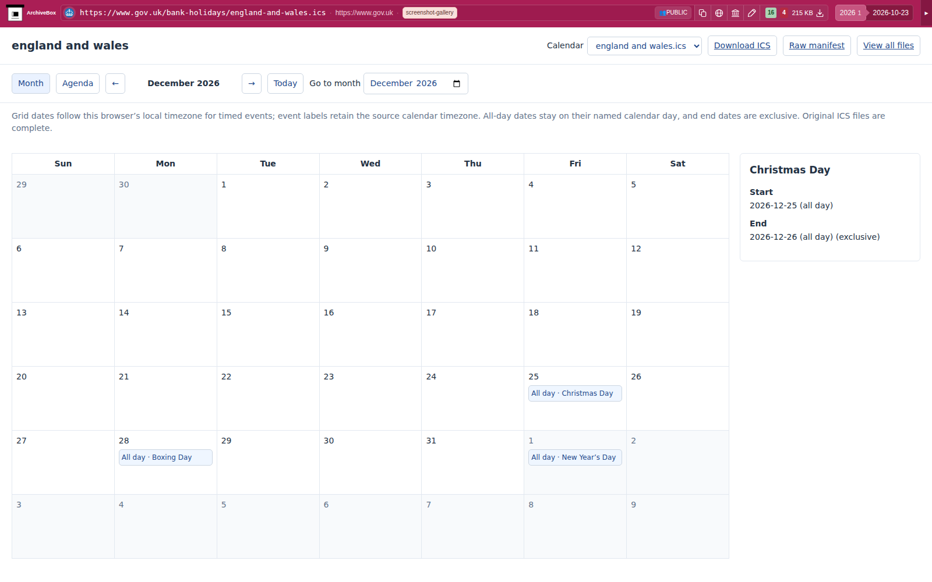Expand the sidebar arrow at header edge
The image size is (932, 582).
point(926,13)
